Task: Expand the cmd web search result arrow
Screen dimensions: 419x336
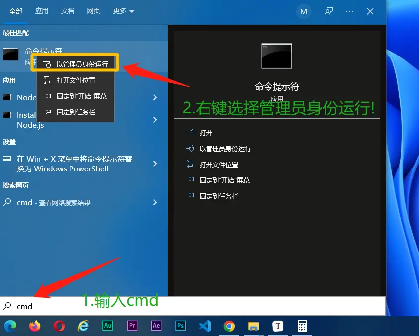Action: click(x=155, y=202)
